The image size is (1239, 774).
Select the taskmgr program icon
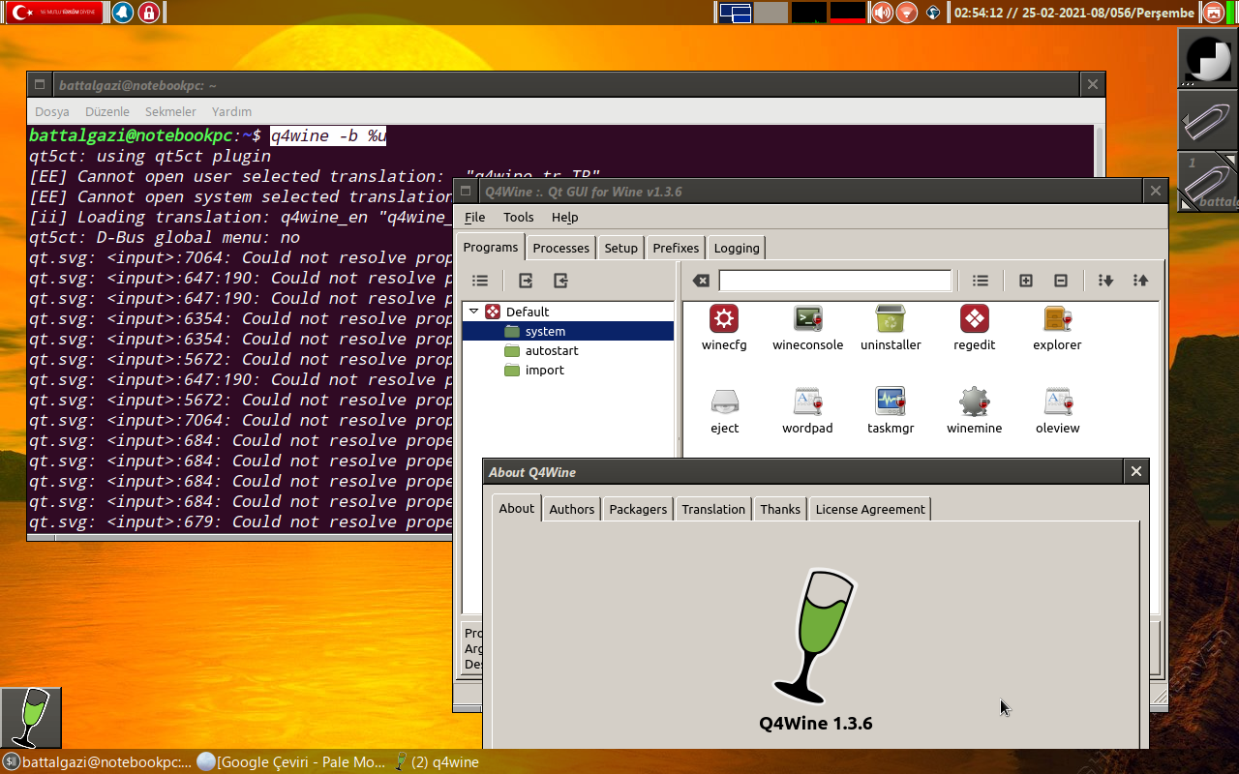pos(891,411)
